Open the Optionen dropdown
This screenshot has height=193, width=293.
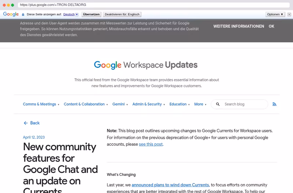275,14
